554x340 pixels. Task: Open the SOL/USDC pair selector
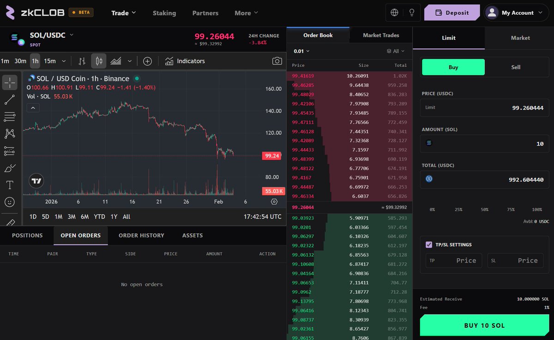coord(52,35)
